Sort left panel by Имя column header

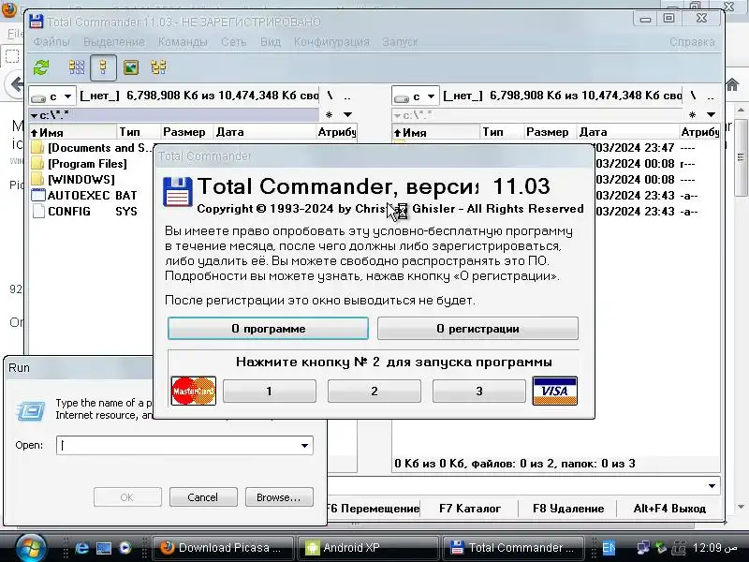point(73,132)
